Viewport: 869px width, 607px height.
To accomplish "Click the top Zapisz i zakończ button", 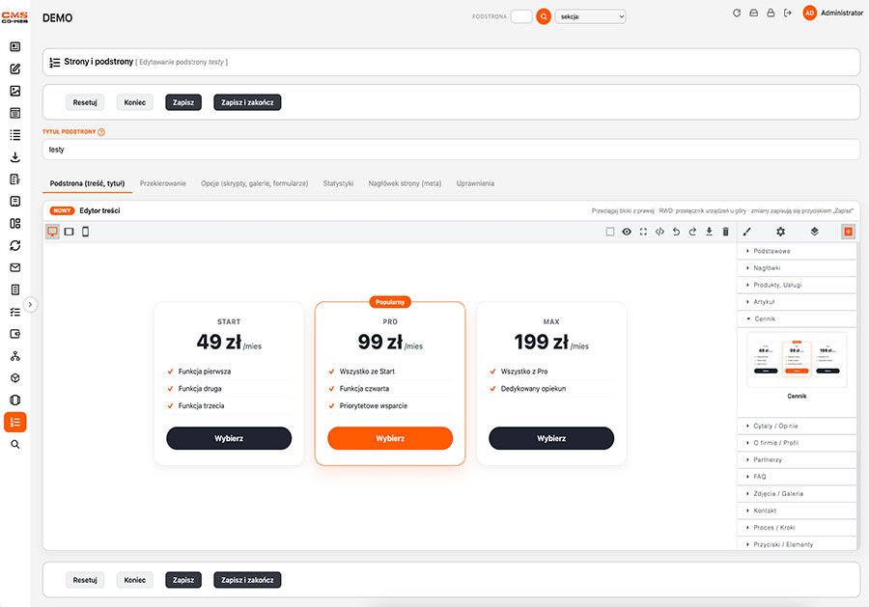I will 247,102.
